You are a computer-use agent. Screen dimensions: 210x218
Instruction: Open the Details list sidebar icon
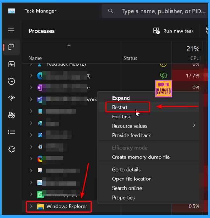[x=11, y=132]
